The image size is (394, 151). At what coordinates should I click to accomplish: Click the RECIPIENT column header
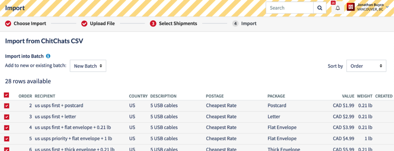(45, 96)
